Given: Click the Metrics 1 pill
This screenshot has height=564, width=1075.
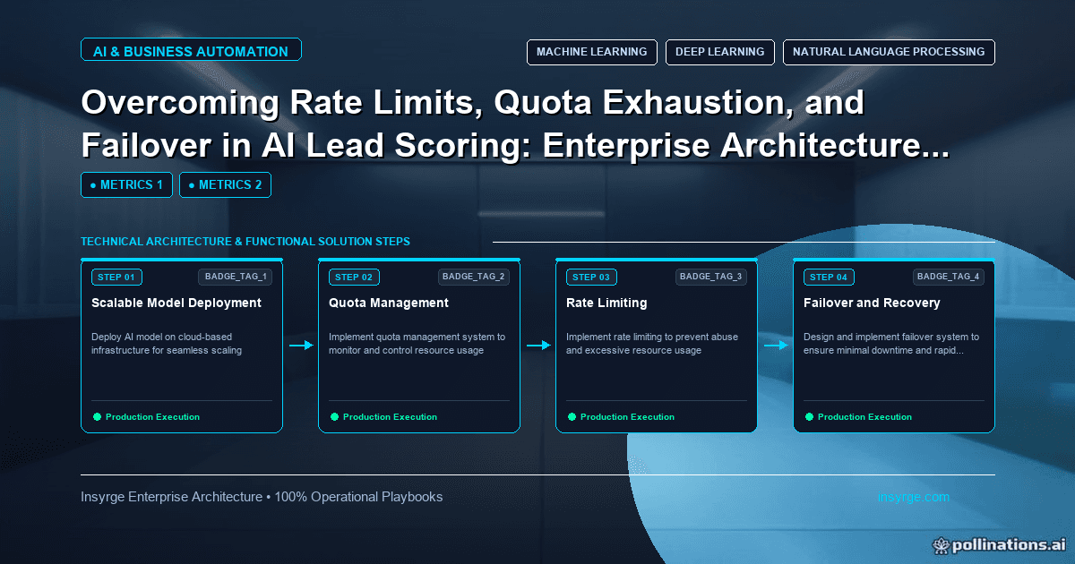Looking at the screenshot, I should click(x=126, y=184).
